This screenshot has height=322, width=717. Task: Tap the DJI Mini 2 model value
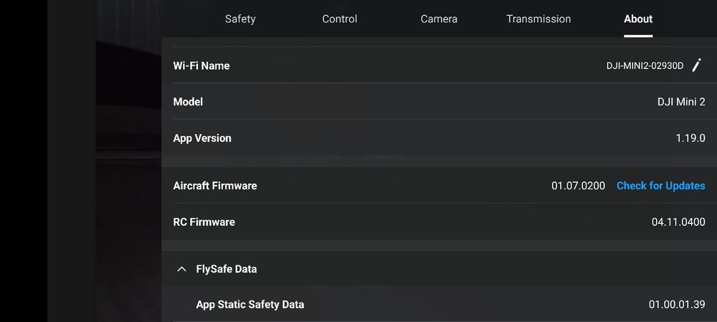681,102
